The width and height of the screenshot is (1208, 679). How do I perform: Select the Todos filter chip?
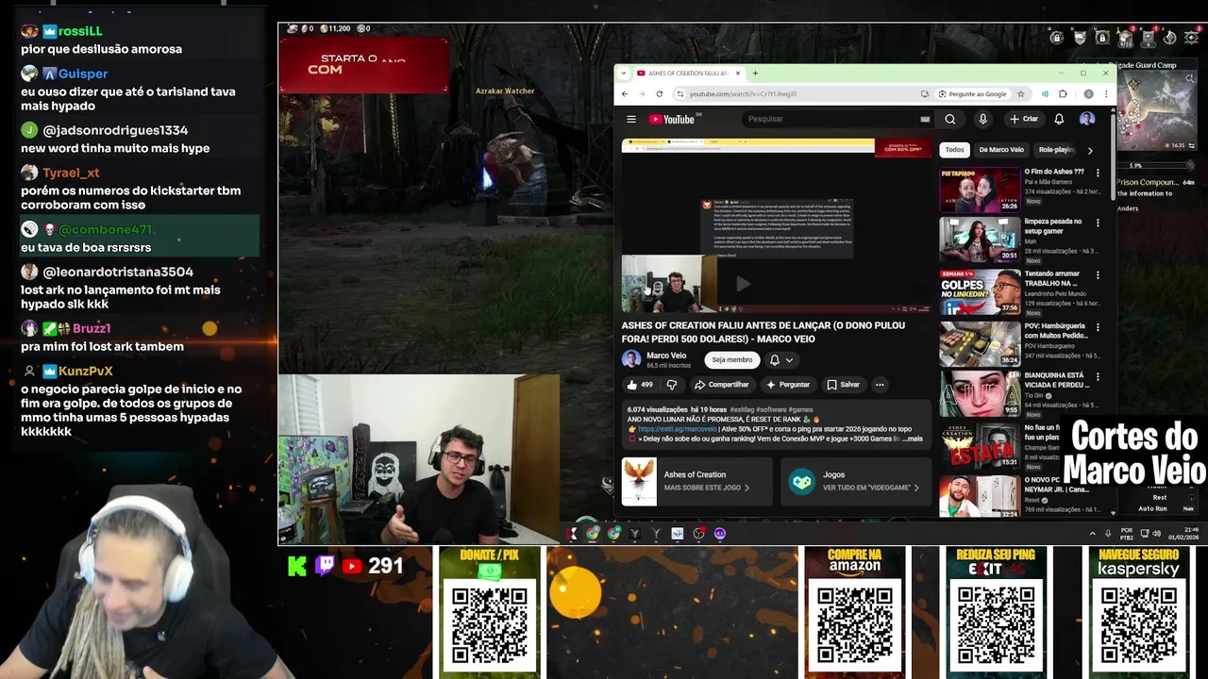click(x=955, y=150)
